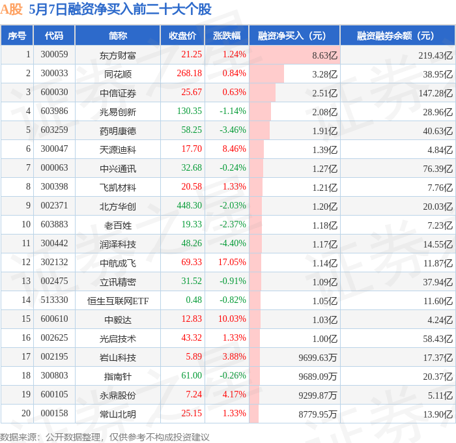Viewport: 456px width, 443px height.
Task: Click the 涨跌幅 column header
Action: pos(227,35)
